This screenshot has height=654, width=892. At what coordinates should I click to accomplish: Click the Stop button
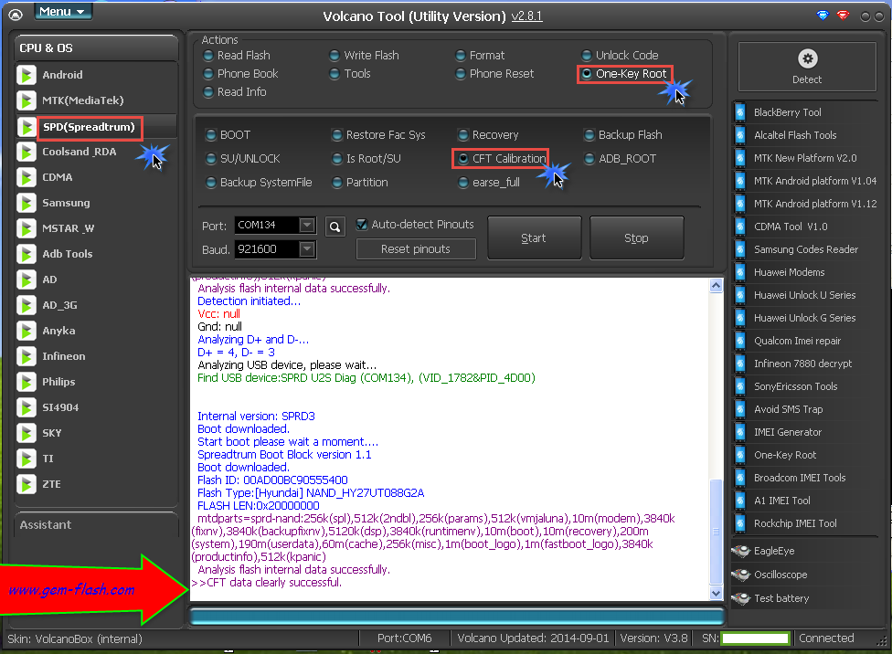click(637, 238)
